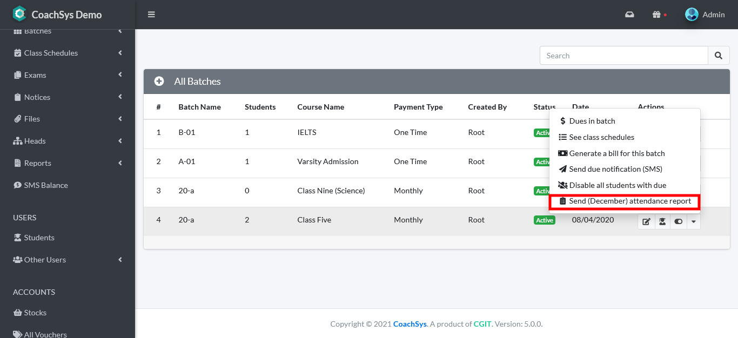Viewport: 738px width, 338px height.
Task: Click the gift icon in the header
Action: [656, 15]
